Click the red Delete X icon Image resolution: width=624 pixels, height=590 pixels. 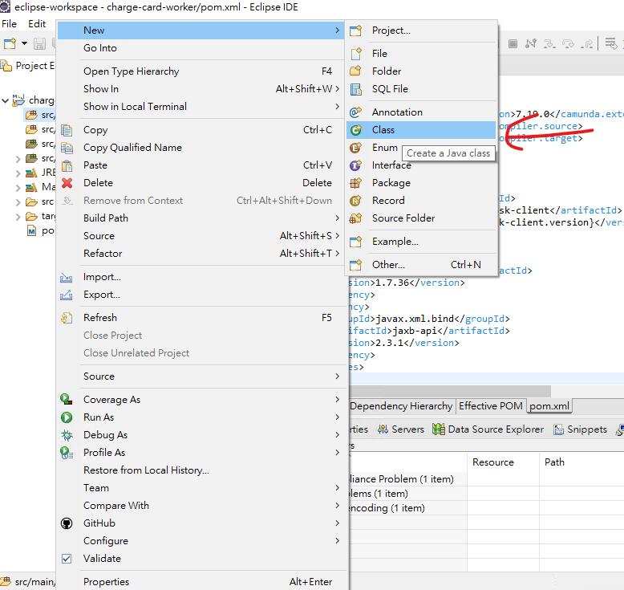[67, 183]
